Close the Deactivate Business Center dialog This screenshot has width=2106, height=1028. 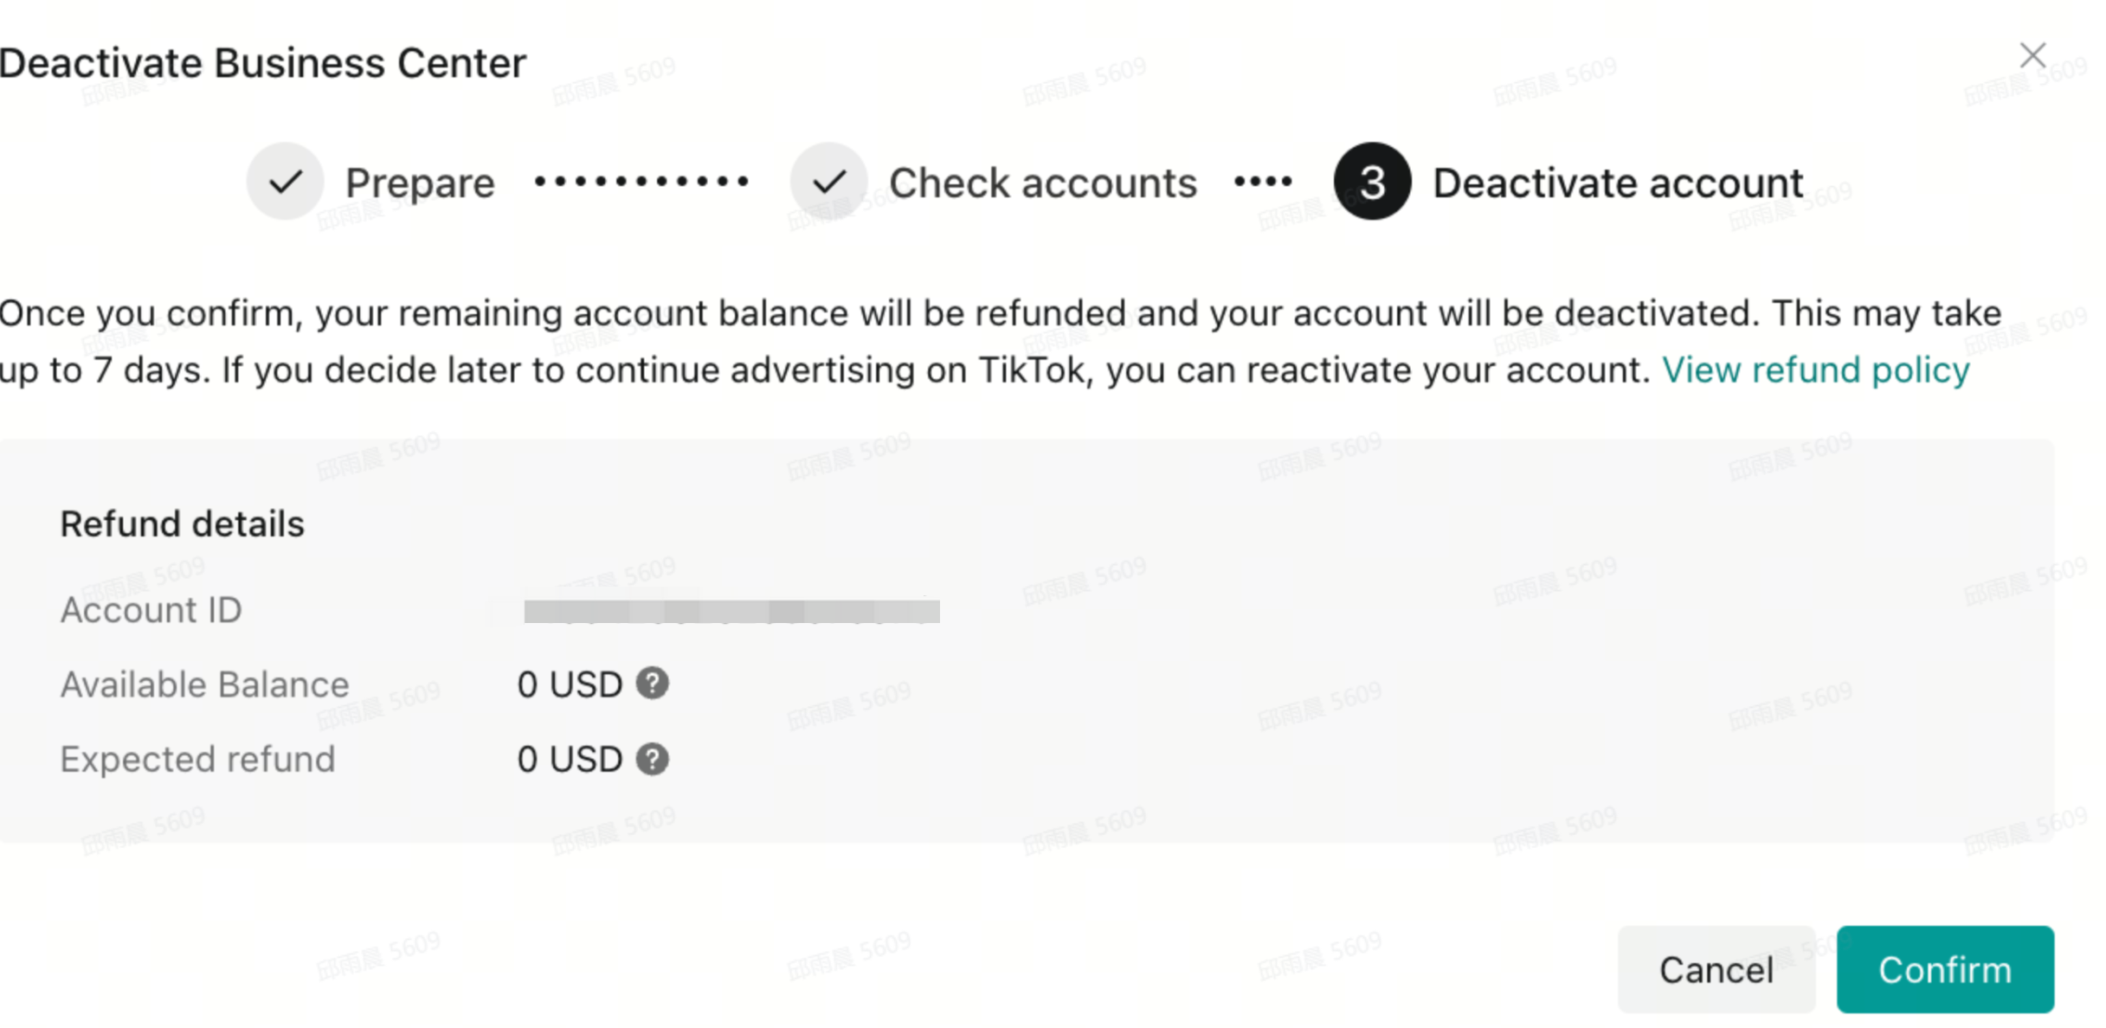(x=2032, y=55)
